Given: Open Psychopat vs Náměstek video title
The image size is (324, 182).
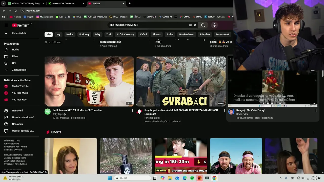Looking at the screenshot, I should 181,112.
